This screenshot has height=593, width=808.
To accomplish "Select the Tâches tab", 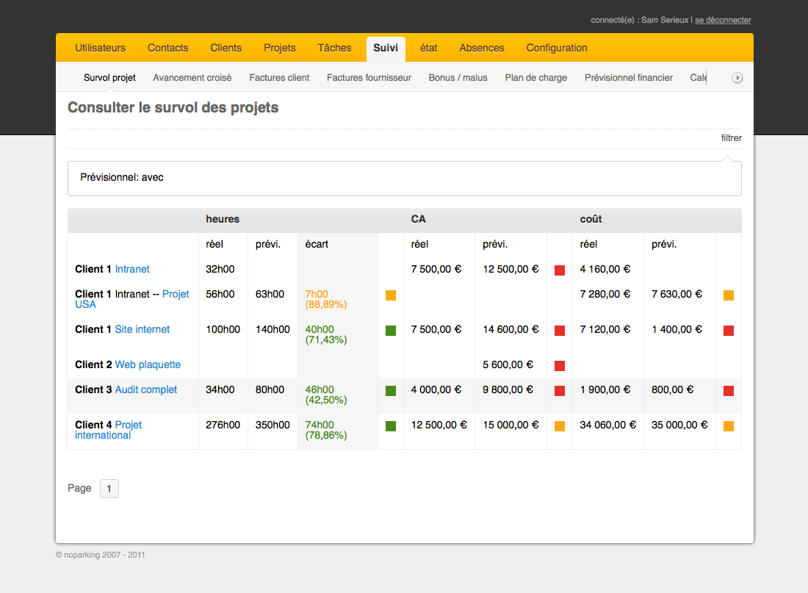I will (x=334, y=48).
